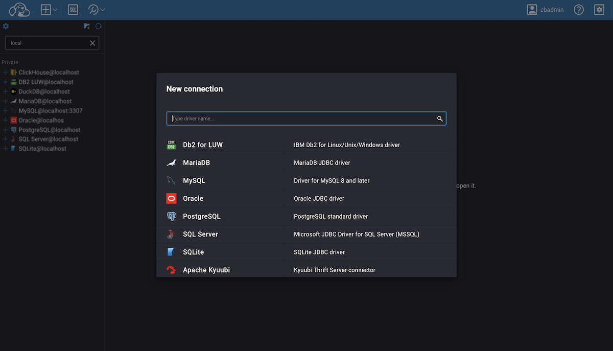Open the new connection plus dropdown
Screen dimensions: 613x351
(x=49, y=10)
